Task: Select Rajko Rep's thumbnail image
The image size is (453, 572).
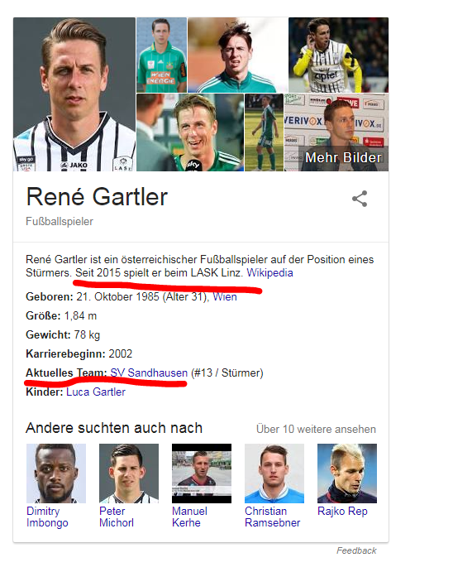Action: 347,473
